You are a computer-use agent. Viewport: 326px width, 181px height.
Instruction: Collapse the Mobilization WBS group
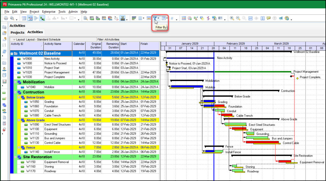(x=15, y=82)
